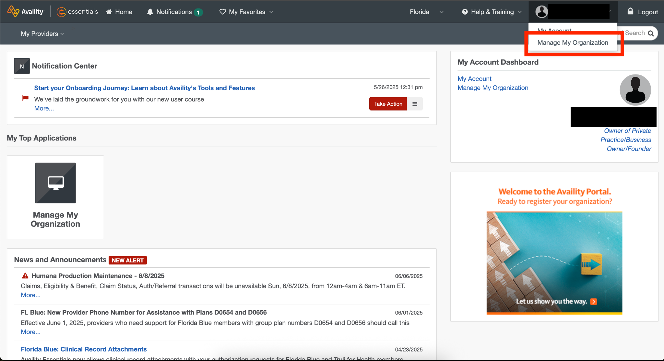This screenshot has height=361, width=664.
Task: Click the Owner of Private Practice role text
Action: (x=626, y=140)
